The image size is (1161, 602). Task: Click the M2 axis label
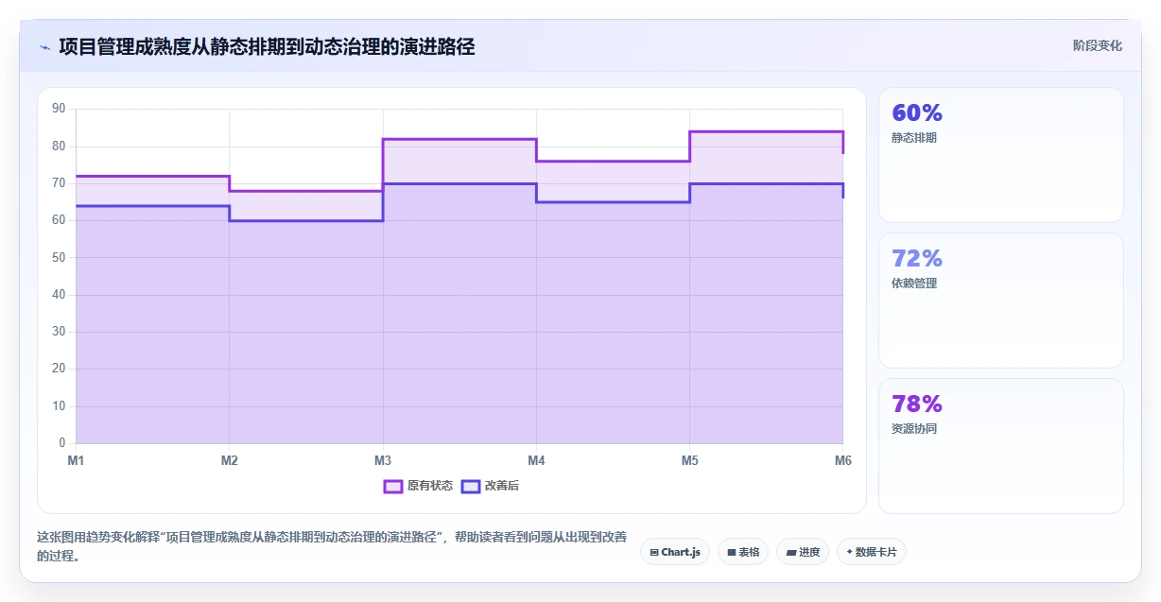click(229, 460)
